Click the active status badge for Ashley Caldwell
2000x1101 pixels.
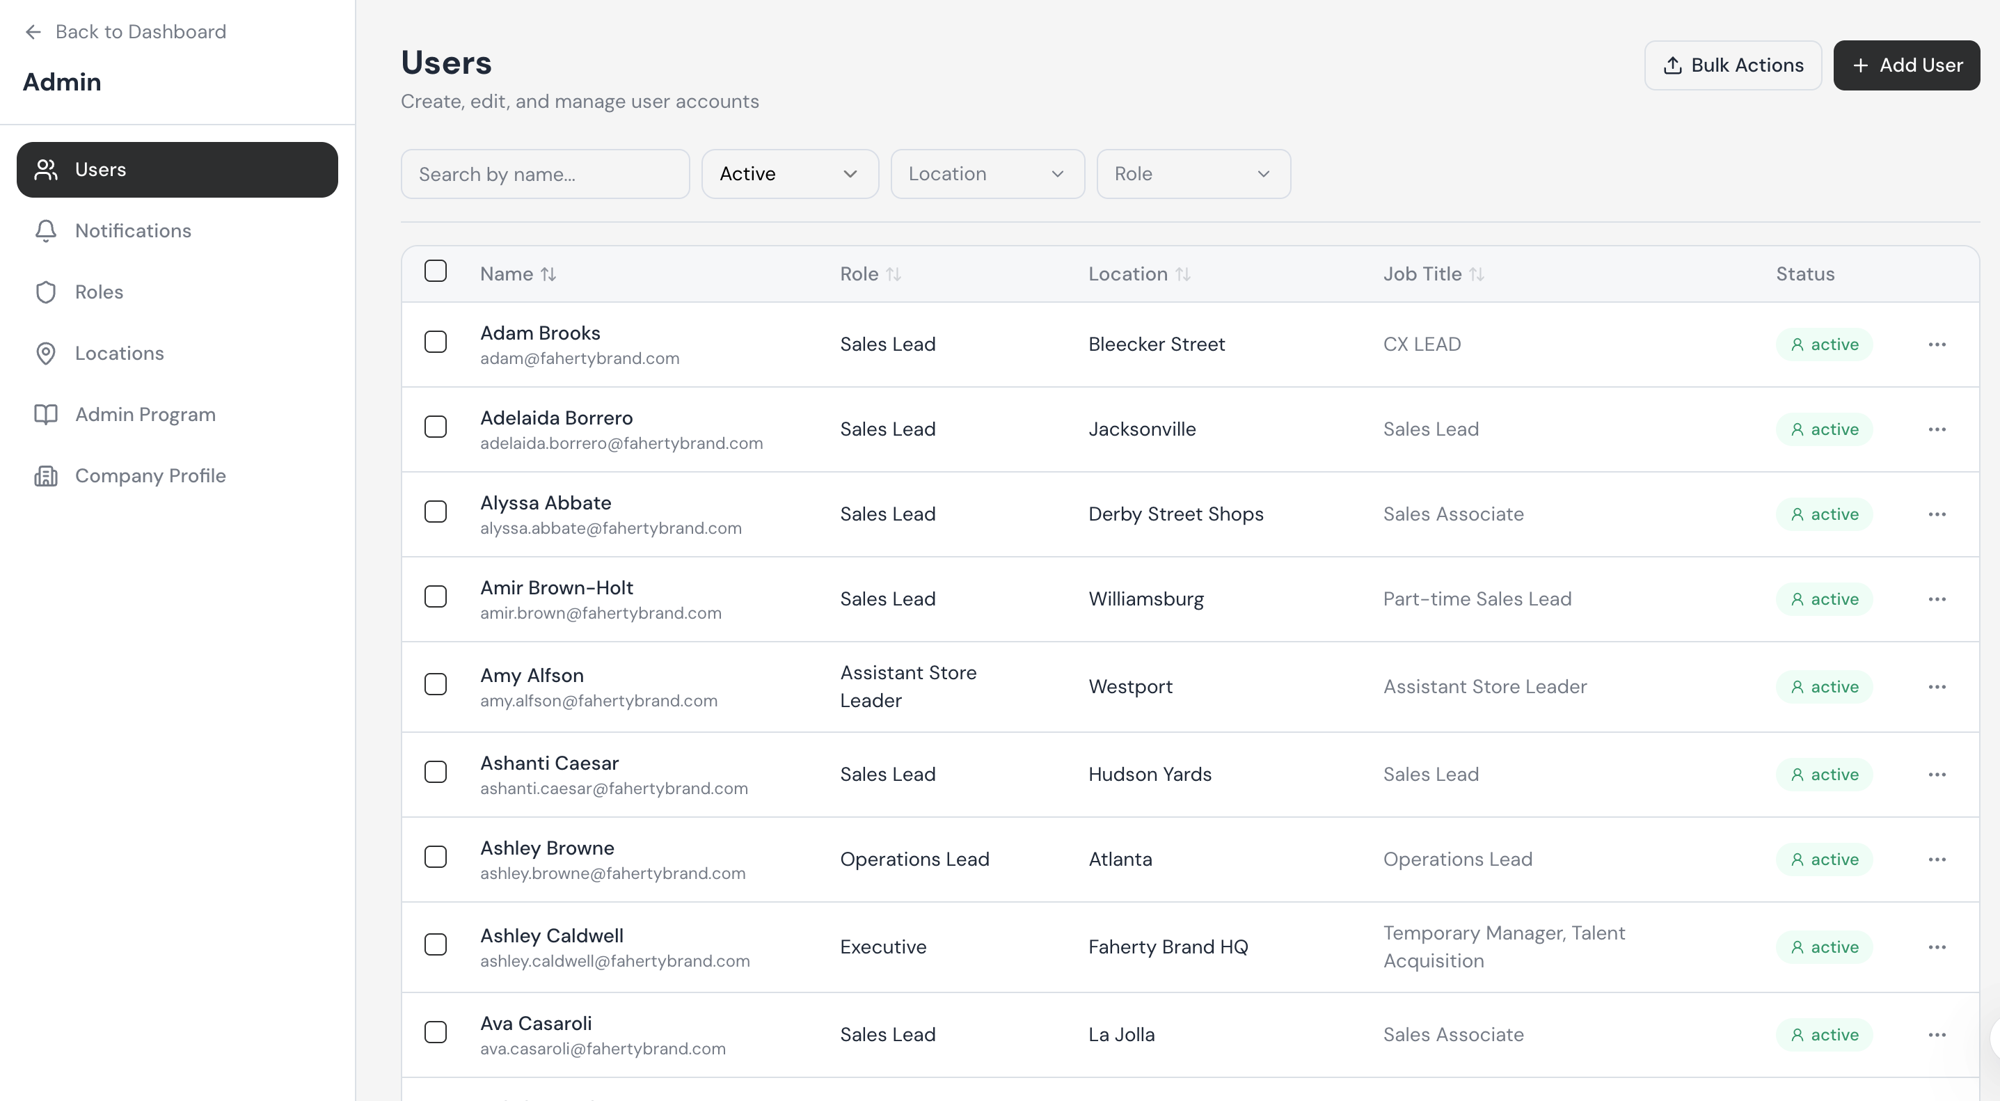(x=1824, y=947)
